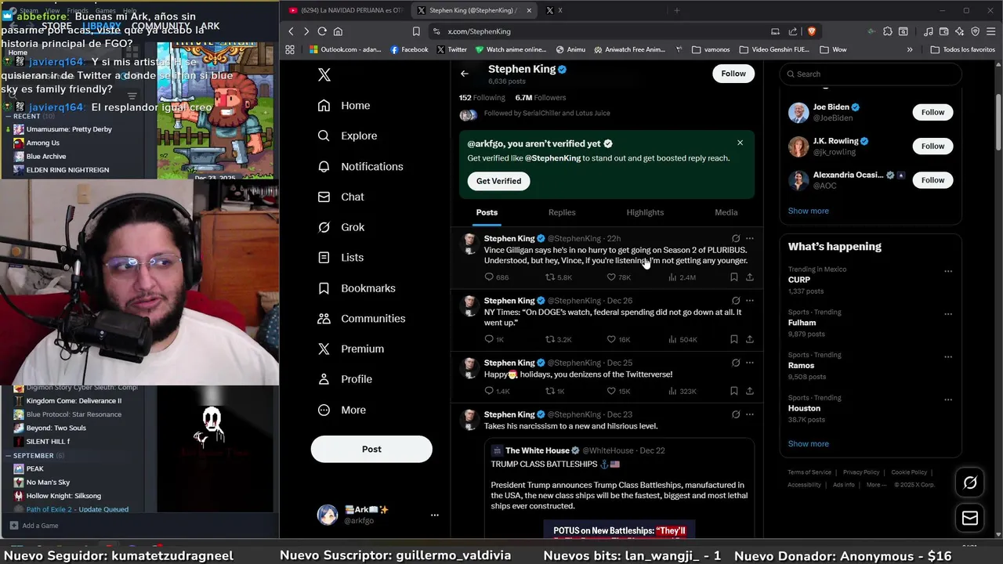This screenshot has height=564, width=1003.
Task: Open more options on the Dec 23 post
Action: 750,414
